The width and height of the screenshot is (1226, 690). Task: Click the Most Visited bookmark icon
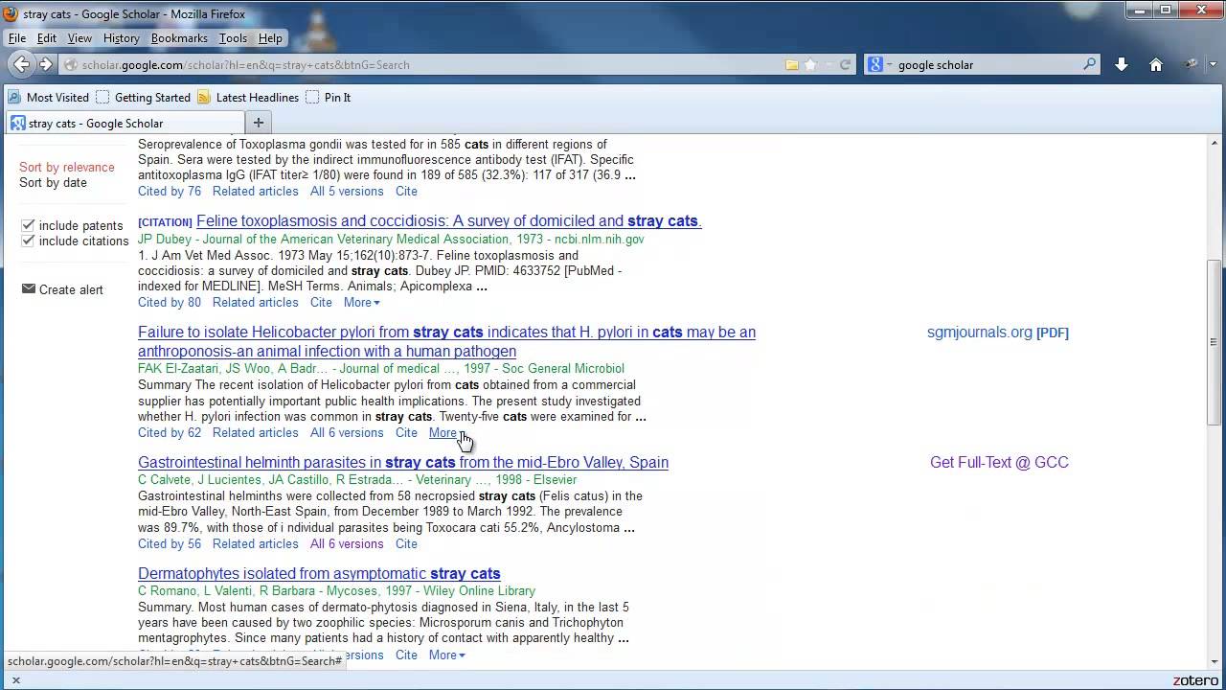pyautogui.click(x=14, y=98)
